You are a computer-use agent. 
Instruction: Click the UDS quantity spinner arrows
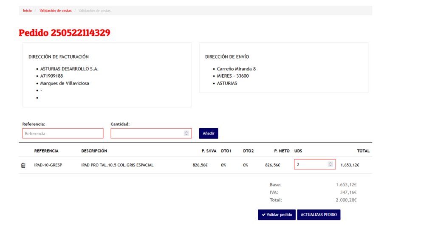coord(330,164)
